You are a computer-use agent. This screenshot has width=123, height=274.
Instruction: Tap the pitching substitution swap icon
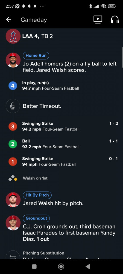(13, 255)
